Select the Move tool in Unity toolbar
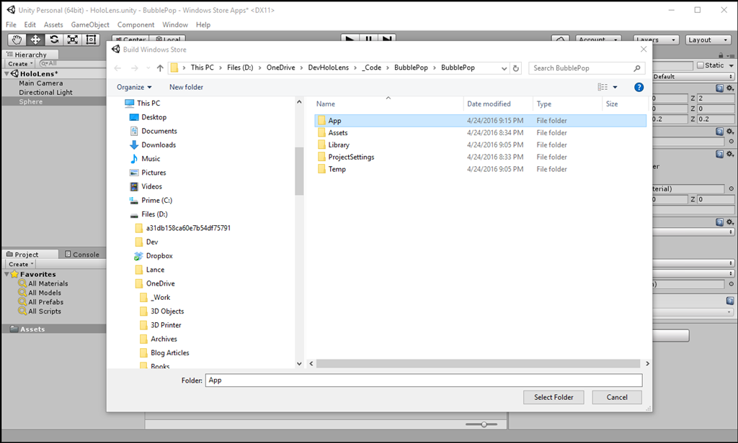 click(x=35, y=40)
